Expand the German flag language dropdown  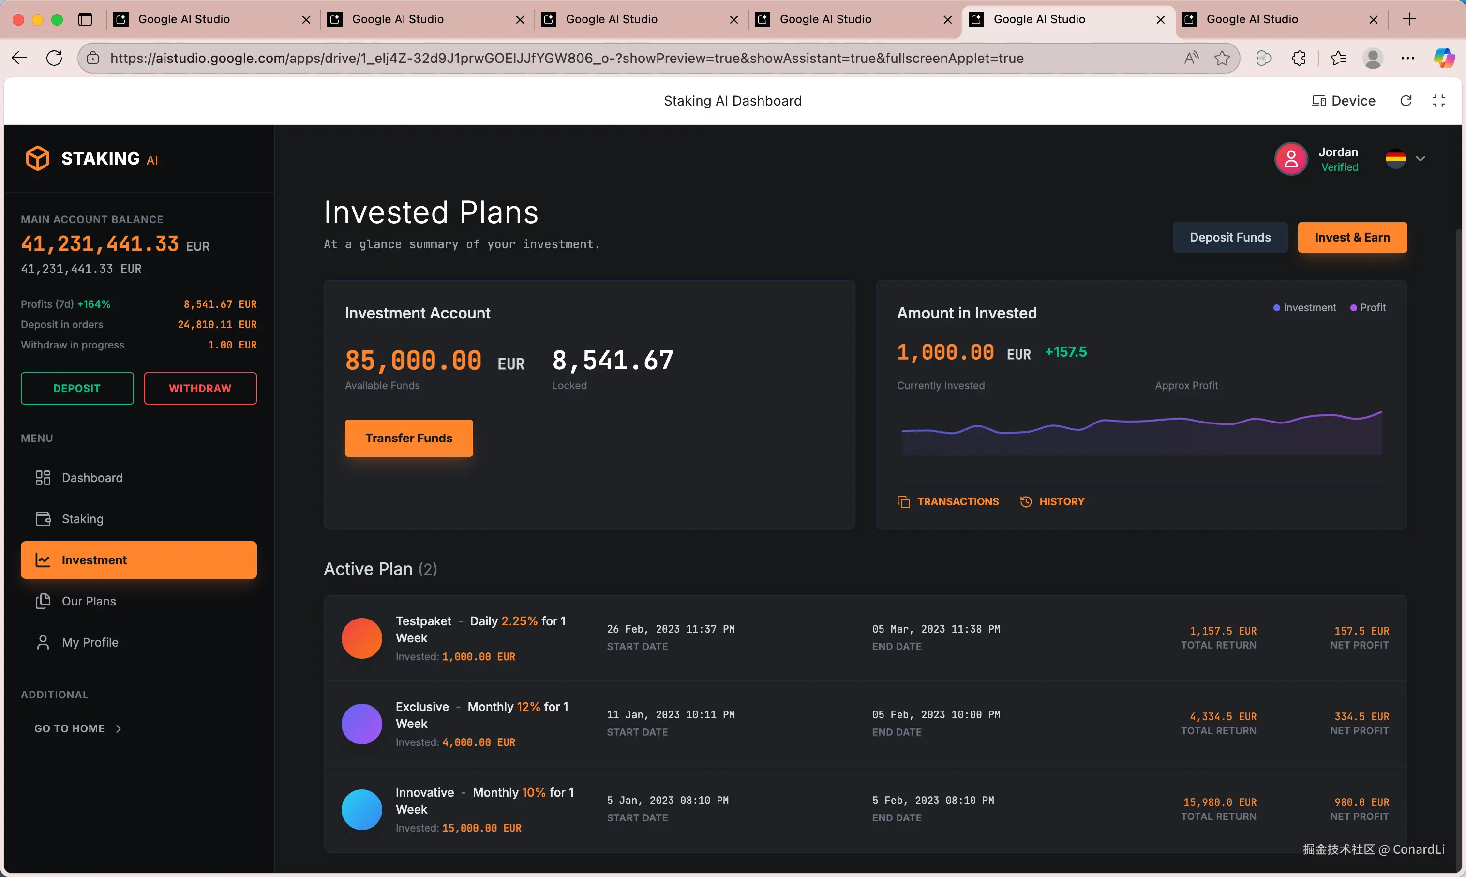[1406, 159]
